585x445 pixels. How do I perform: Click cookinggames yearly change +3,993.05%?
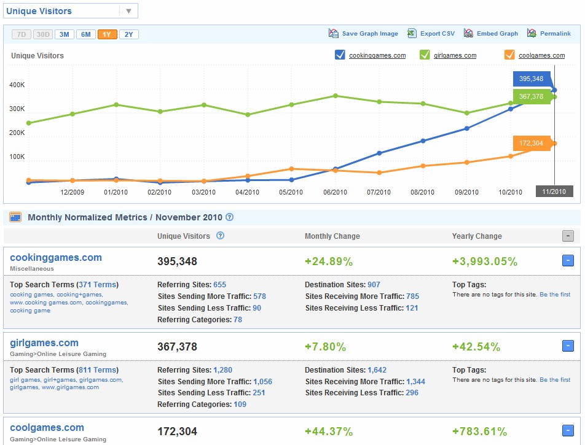485,261
